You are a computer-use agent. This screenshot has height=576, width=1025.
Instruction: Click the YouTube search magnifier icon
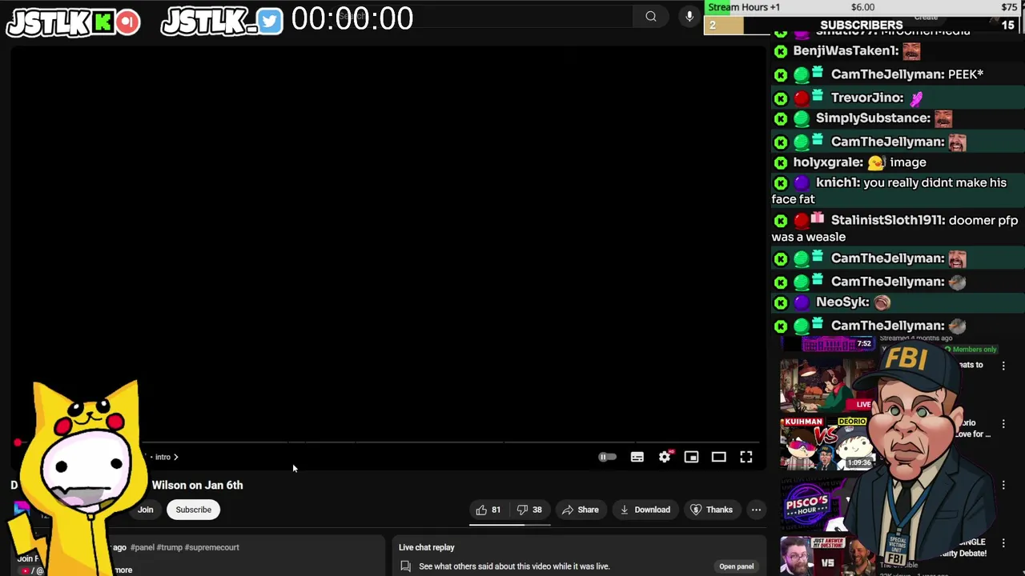pos(651,16)
